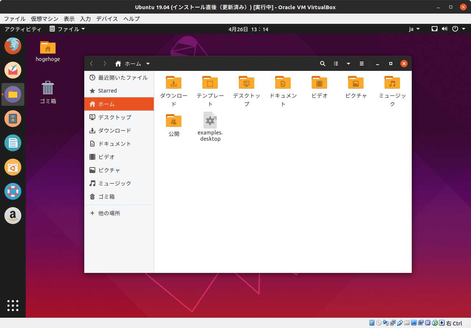471x328 pixels.
Task: Click VirtualBox optical disc status icon
Action: point(379,323)
